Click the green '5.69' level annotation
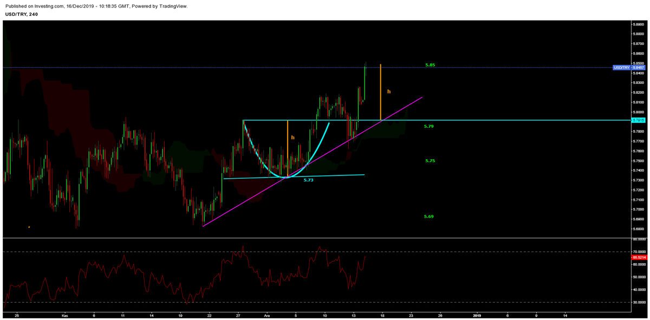650x320 pixels. click(x=429, y=217)
